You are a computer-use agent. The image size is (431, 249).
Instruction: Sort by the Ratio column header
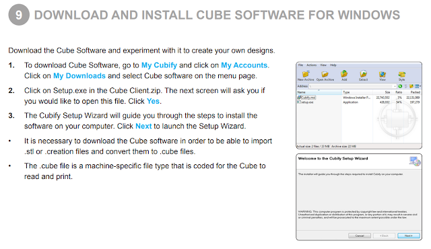click(398, 92)
